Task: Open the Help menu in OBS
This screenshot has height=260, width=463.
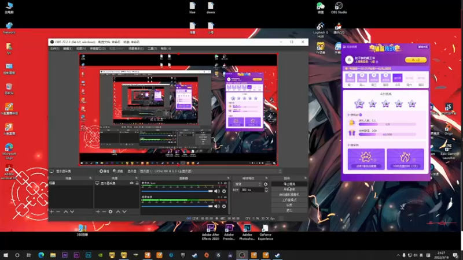Action: click(166, 49)
